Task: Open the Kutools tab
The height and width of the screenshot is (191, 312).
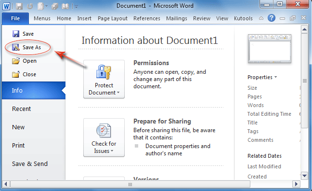Action: coord(243,18)
